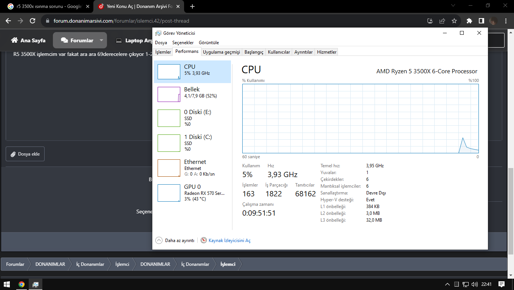Select the GPU 0 Radeon RX 570 thumbnail
The width and height of the screenshot is (514, 290).
tap(169, 193)
